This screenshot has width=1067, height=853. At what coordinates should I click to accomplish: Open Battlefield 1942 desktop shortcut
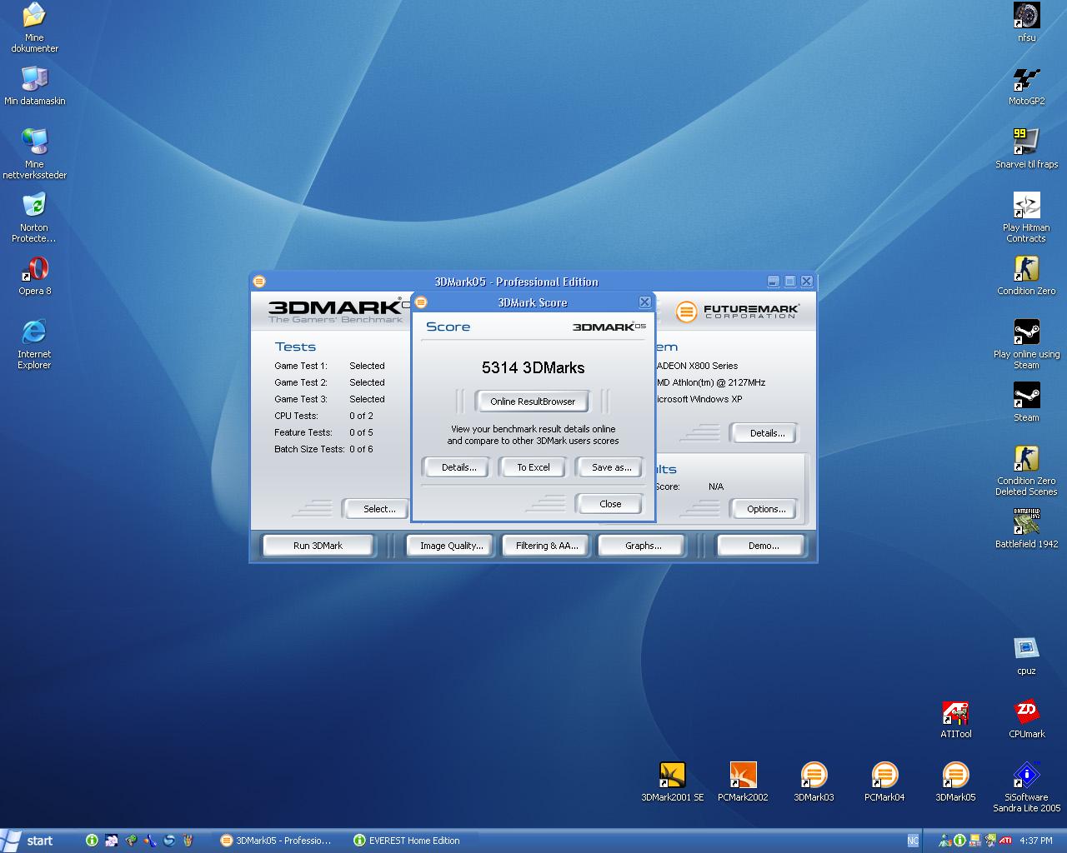click(1026, 522)
